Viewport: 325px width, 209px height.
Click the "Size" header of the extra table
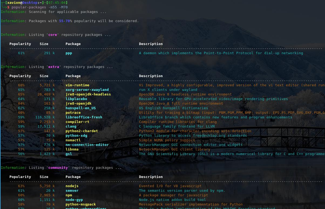coord(44,76)
